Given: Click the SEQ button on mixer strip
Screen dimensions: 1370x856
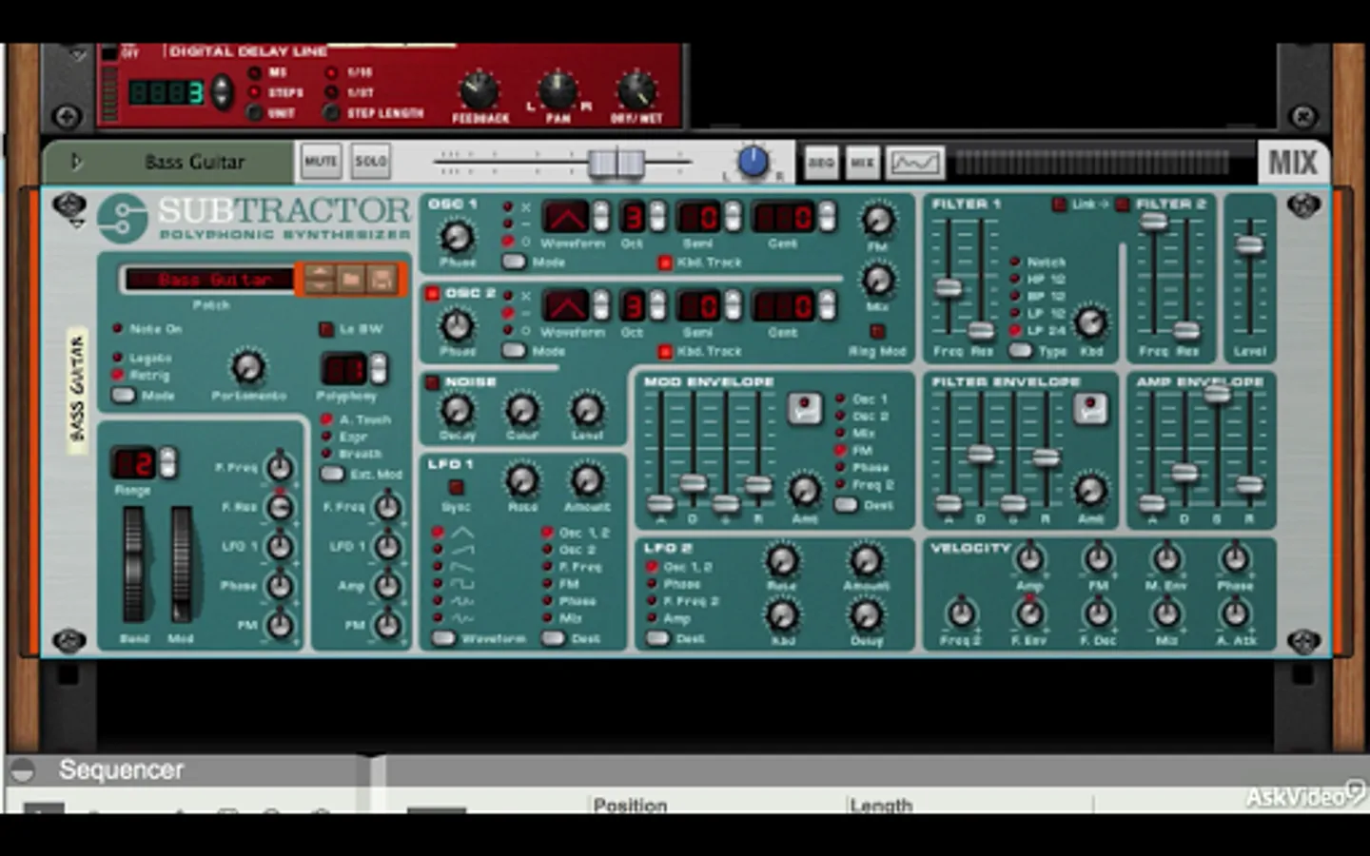Looking at the screenshot, I should 821,163.
